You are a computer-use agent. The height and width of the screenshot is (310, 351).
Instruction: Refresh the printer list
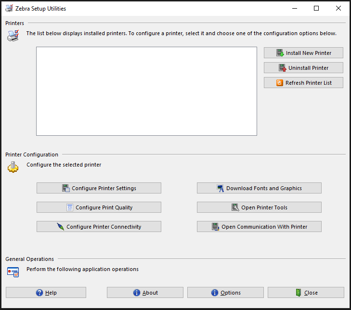point(303,83)
